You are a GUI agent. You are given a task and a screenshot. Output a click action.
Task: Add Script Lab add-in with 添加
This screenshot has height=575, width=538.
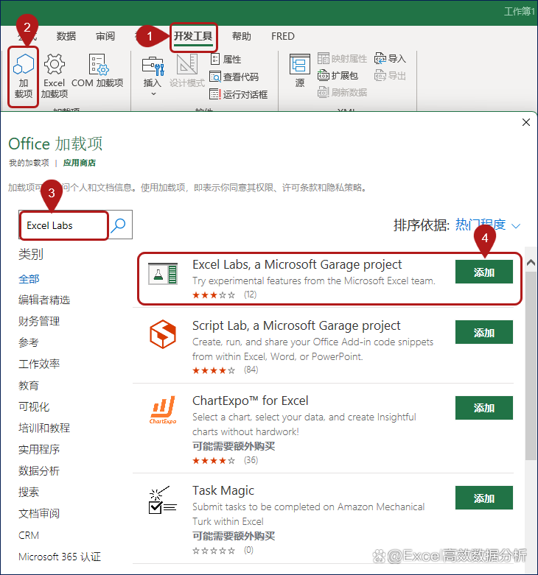[483, 332]
